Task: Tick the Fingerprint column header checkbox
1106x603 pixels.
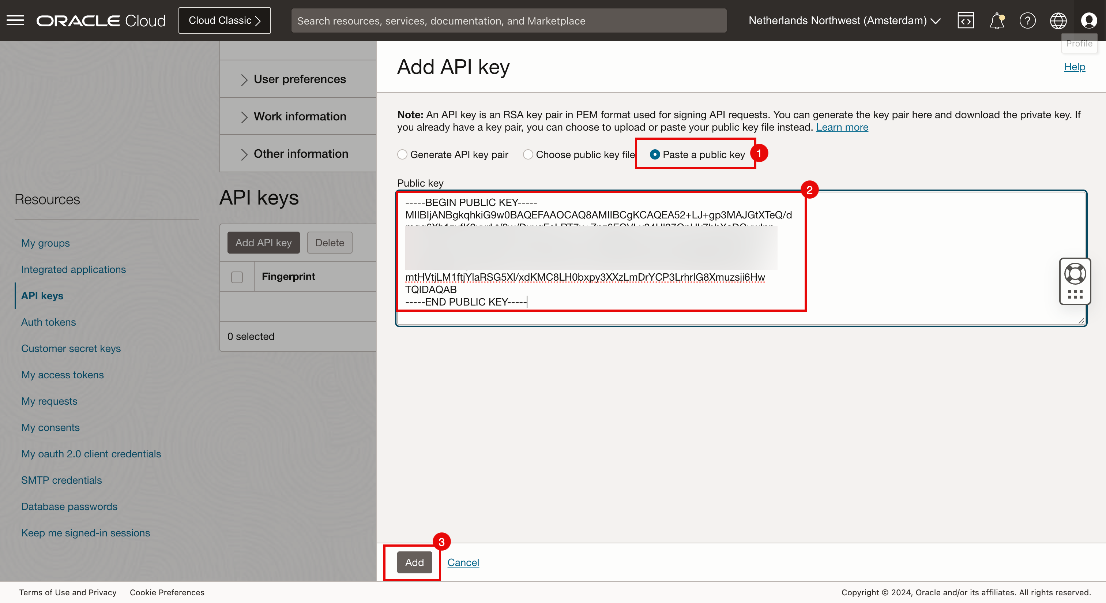Action: click(237, 277)
